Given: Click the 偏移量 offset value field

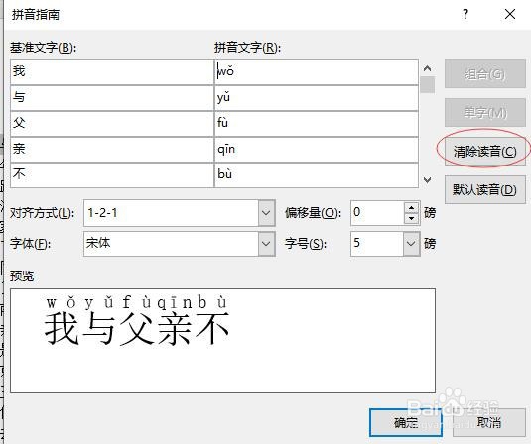Looking at the screenshot, I should tap(377, 213).
